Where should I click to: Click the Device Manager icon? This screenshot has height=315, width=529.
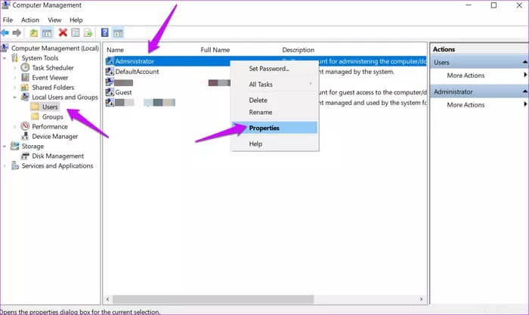(x=25, y=136)
